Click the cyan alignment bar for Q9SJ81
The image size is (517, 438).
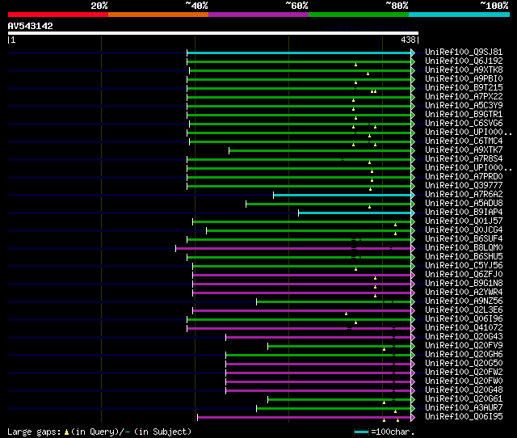[299, 53]
